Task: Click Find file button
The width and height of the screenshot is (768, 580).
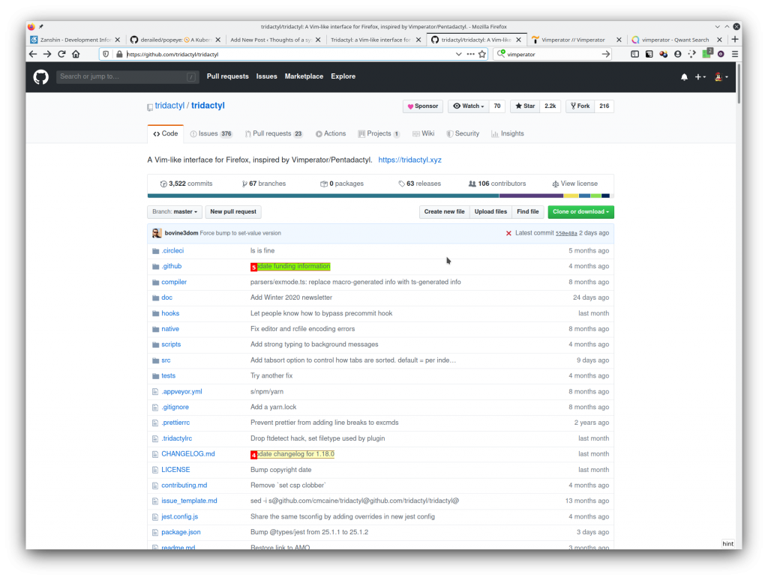Action: click(x=527, y=212)
